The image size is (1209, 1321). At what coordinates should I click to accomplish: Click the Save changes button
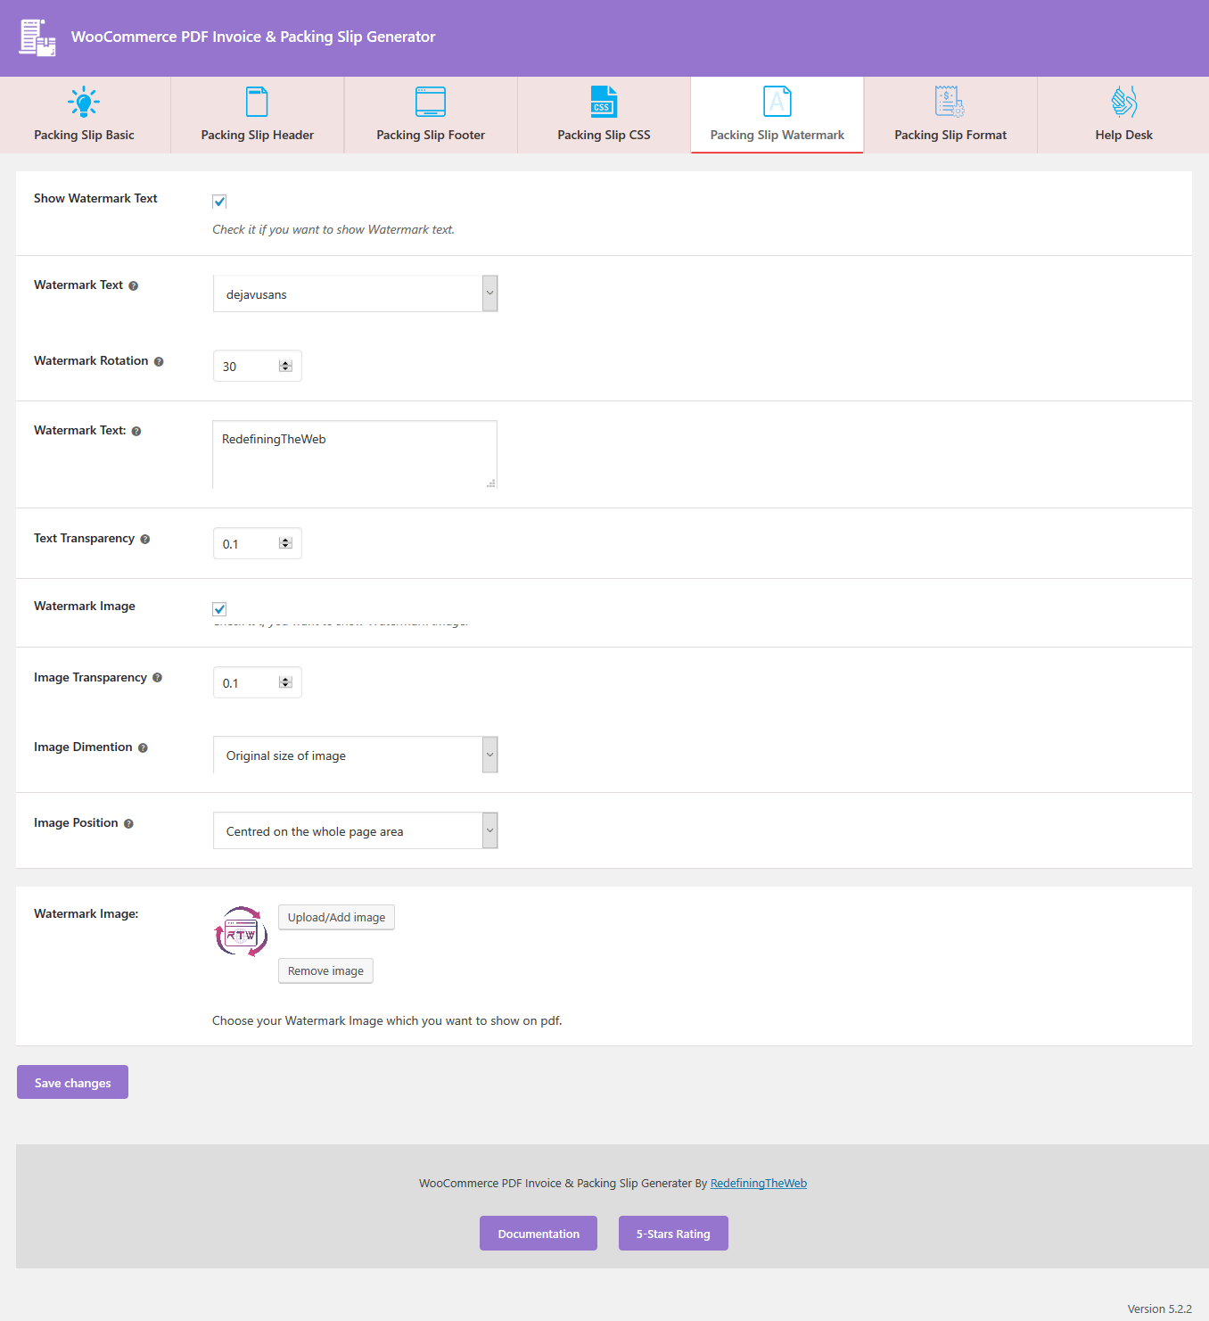tap(72, 1081)
